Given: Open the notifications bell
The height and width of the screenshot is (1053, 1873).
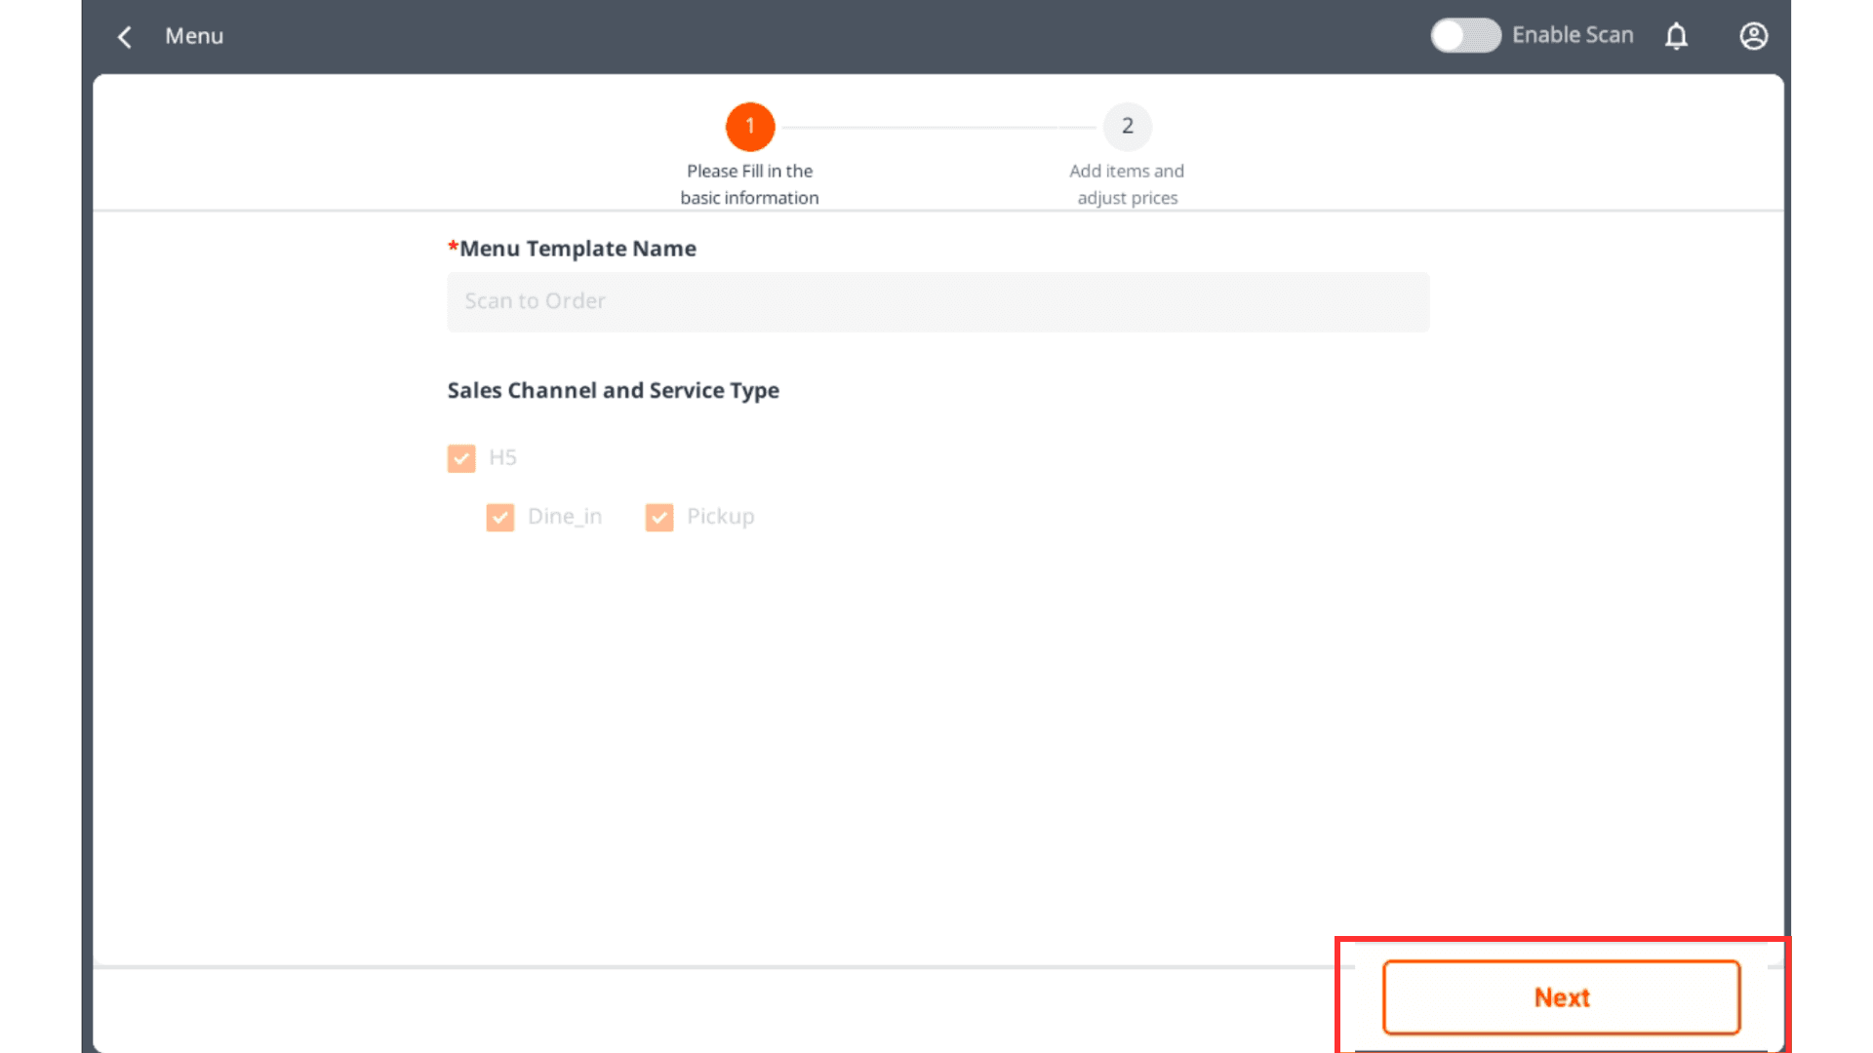Looking at the screenshot, I should [x=1676, y=37].
